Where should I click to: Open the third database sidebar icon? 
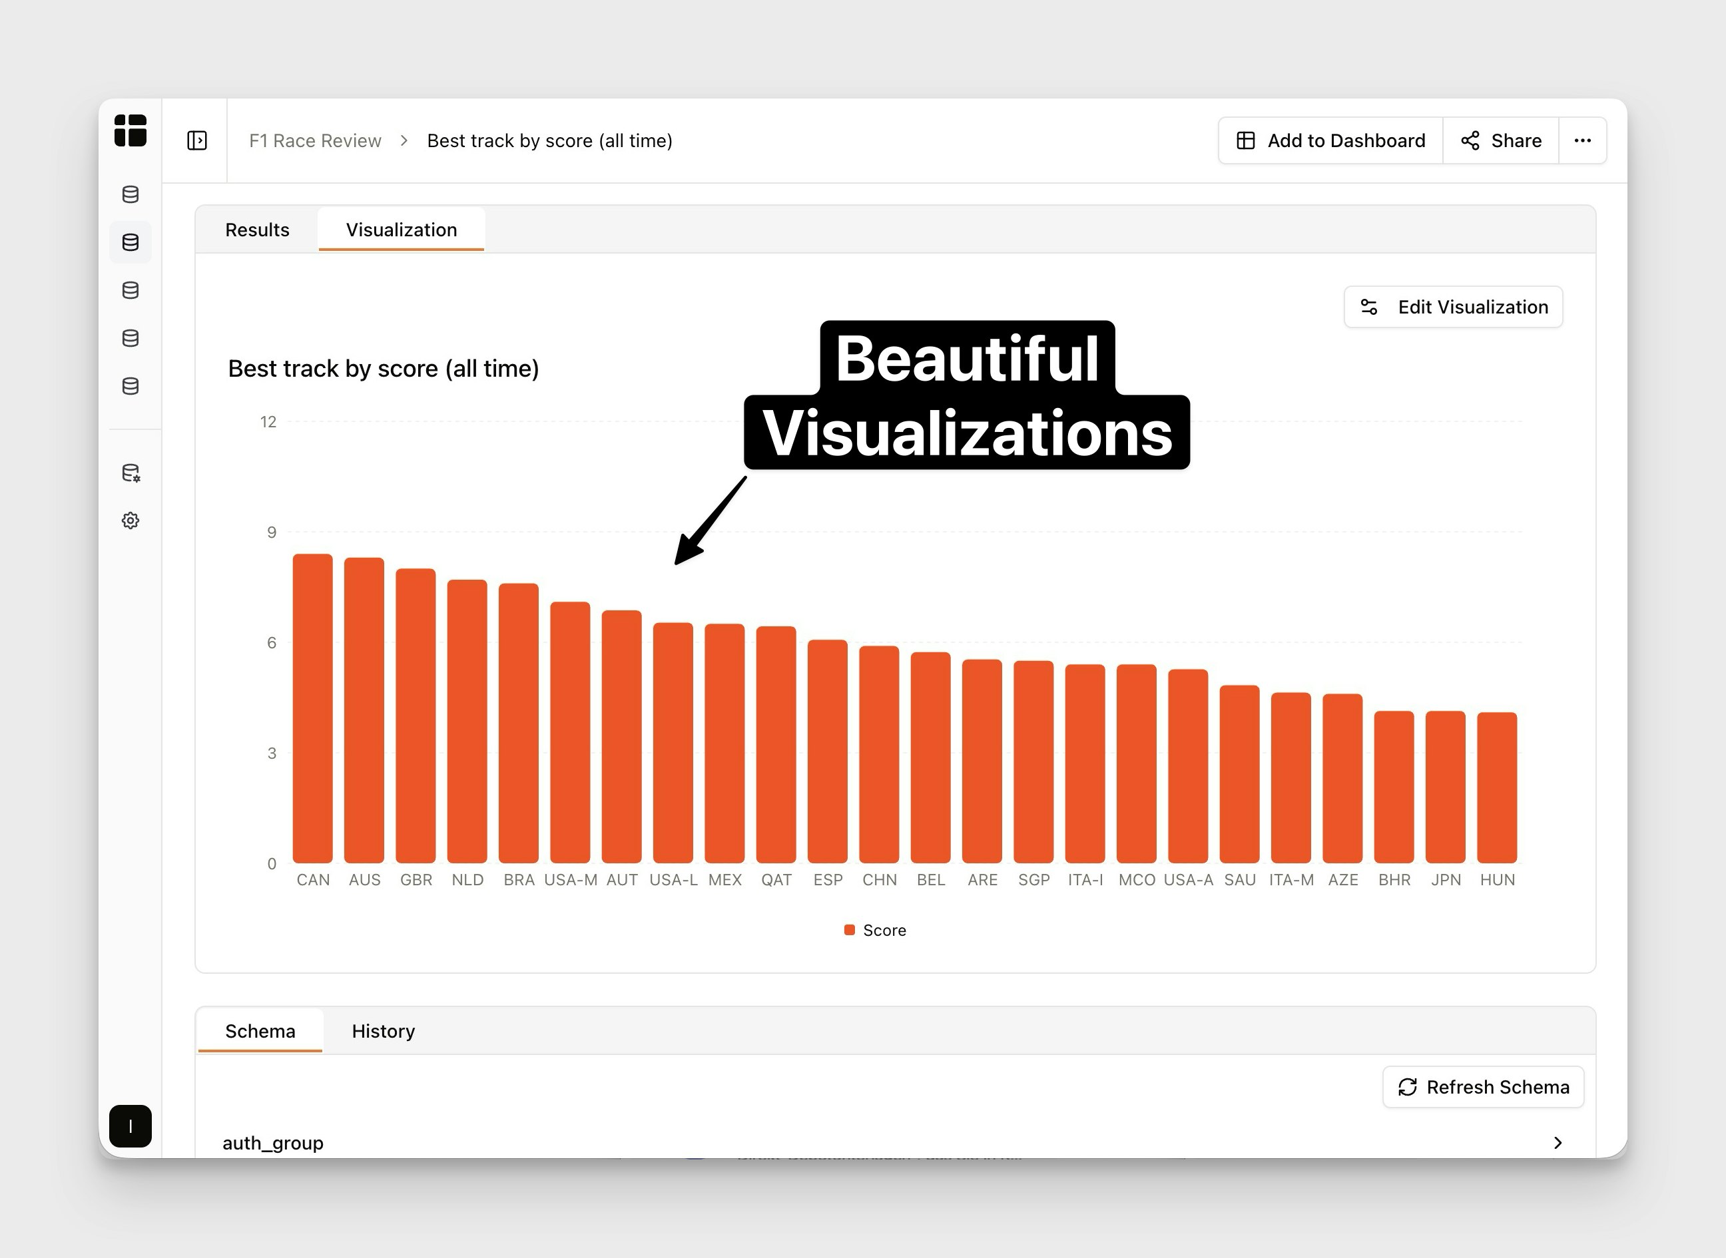pyautogui.click(x=131, y=290)
